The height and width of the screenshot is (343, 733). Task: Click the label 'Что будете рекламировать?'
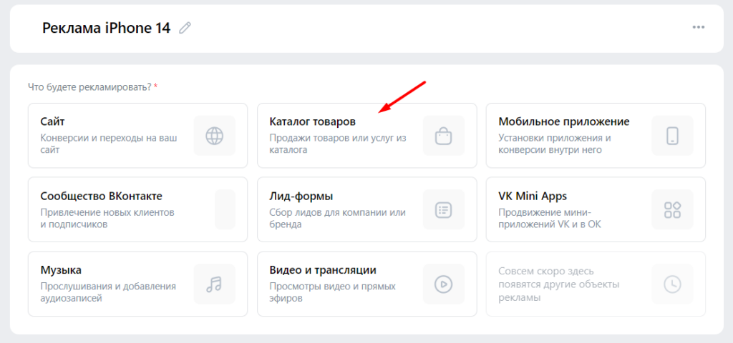pos(89,86)
